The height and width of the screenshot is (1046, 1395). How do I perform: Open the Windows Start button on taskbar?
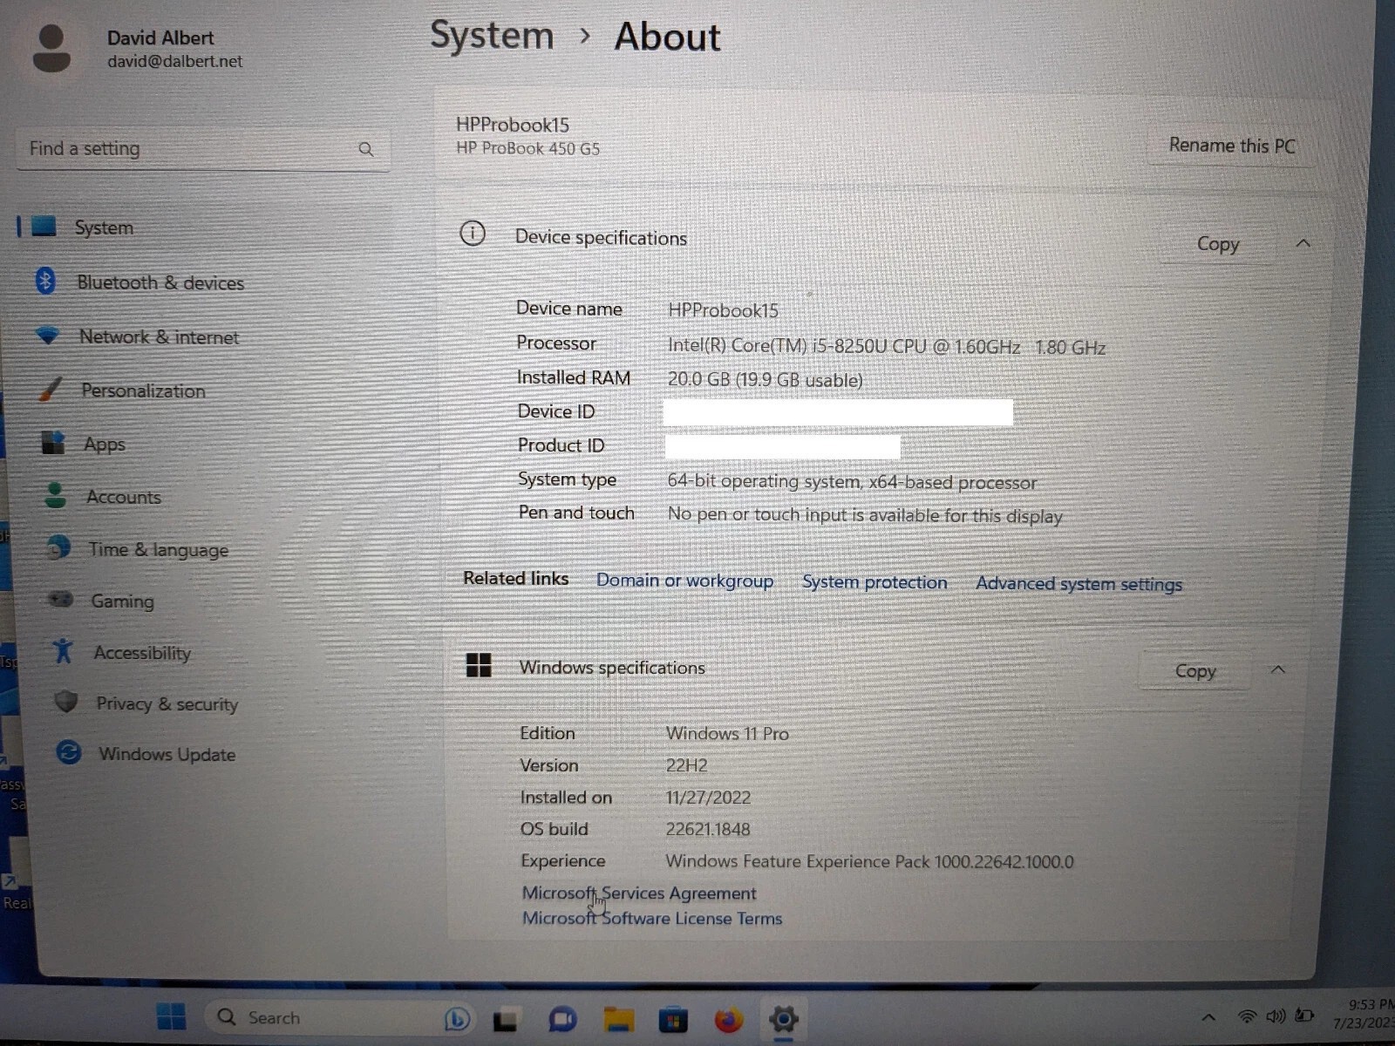click(171, 1016)
